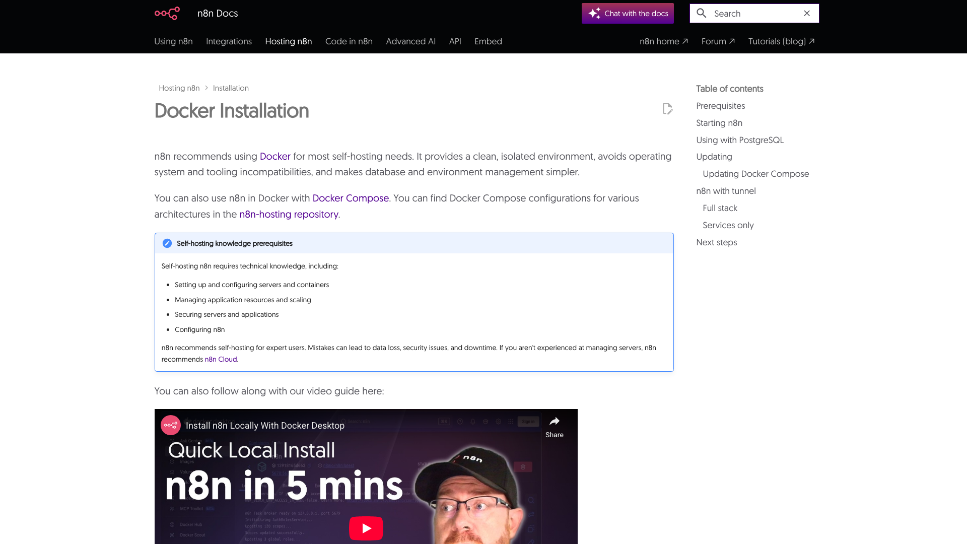This screenshot has height=544, width=967.
Task: Click video title Install n8n Locally With Docker Desktop
Action: pos(265,426)
